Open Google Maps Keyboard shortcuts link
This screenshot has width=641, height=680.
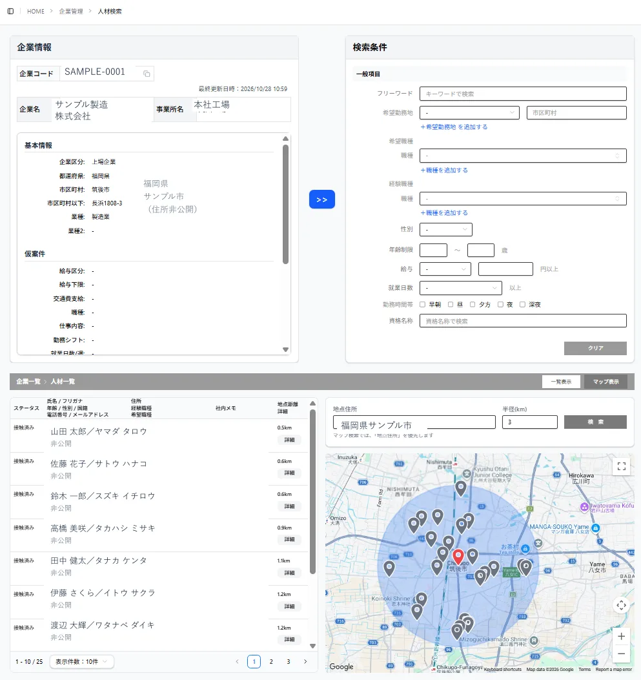502,670
